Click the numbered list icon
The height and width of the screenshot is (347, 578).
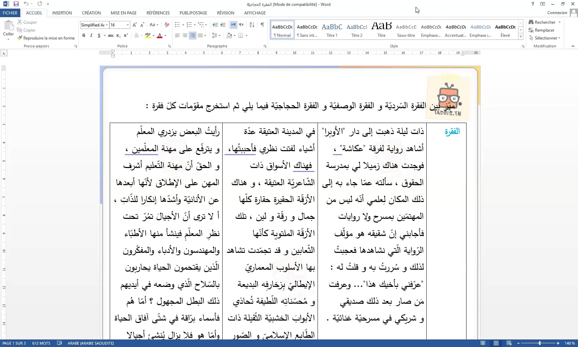(x=189, y=25)
